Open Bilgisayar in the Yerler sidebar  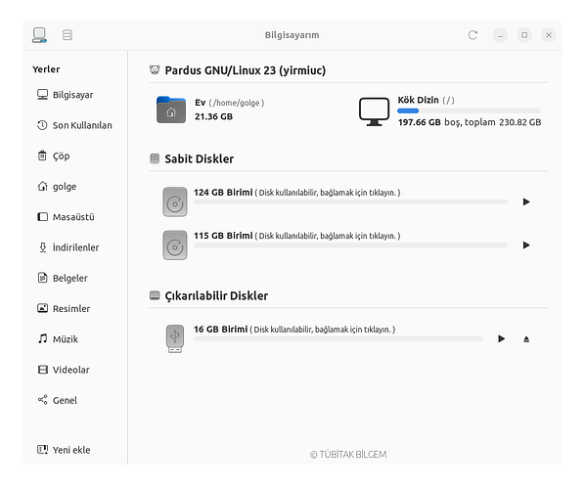pos(65,95)
